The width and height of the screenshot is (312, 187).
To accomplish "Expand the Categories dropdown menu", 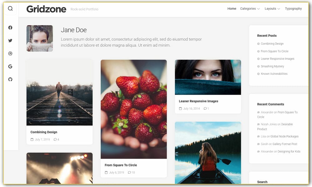I will tap(250, 9).
